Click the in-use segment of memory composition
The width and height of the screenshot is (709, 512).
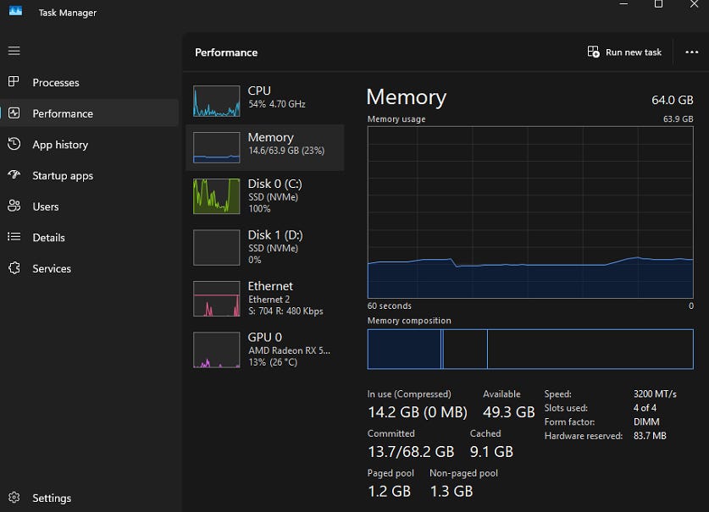[x=404, y=349]
